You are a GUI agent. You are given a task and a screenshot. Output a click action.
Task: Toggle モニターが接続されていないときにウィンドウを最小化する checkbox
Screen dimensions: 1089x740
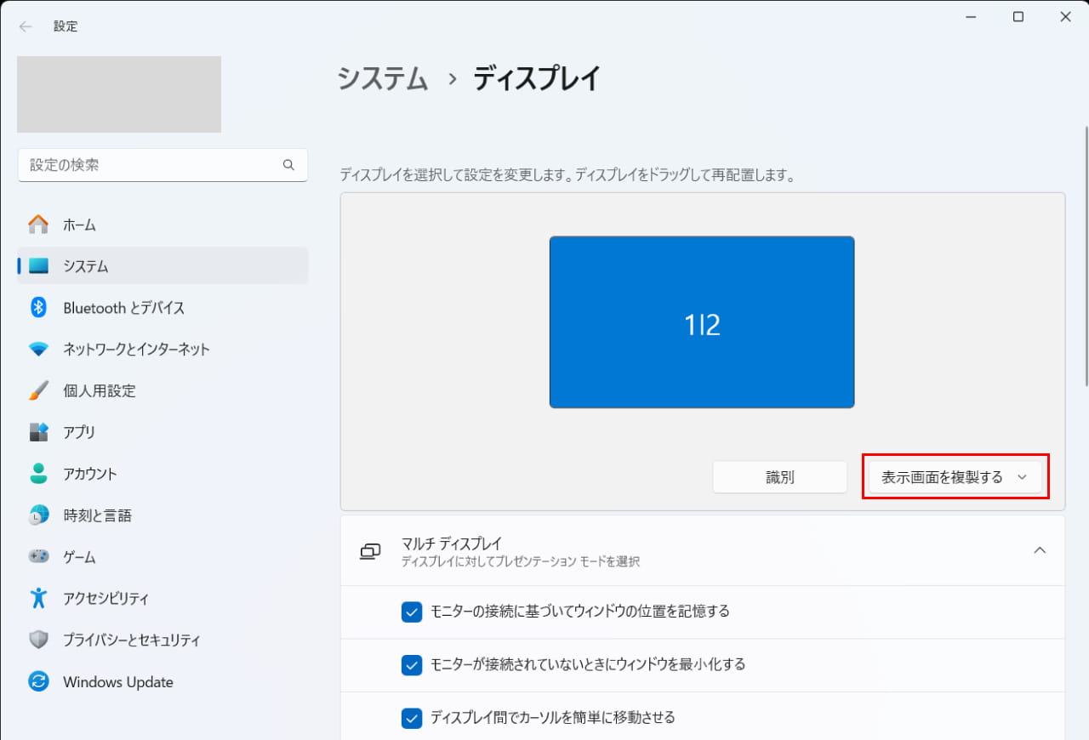click(x=412, y=664)
